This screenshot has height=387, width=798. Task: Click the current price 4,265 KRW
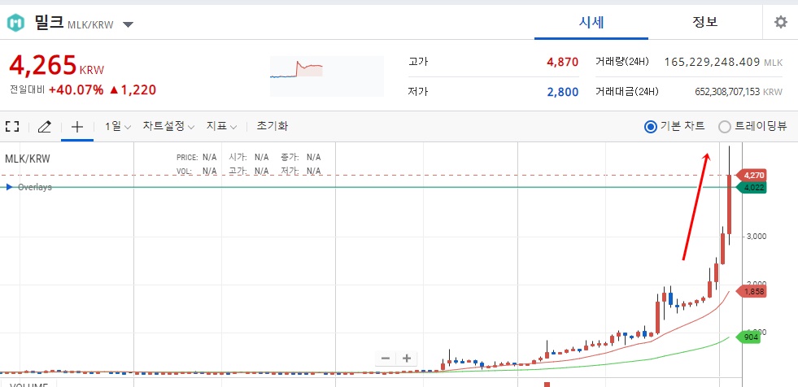point(56,65)
